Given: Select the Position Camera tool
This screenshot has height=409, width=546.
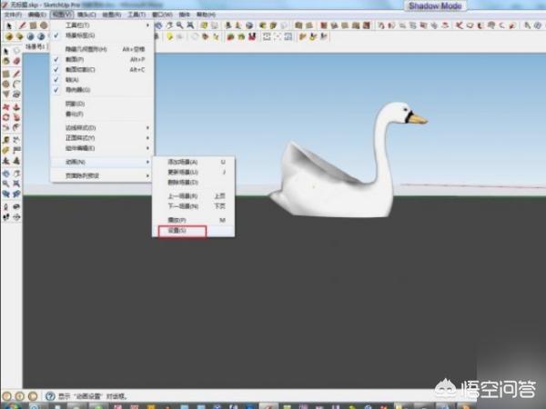Looking at the screenshot, I should [6, 206].
